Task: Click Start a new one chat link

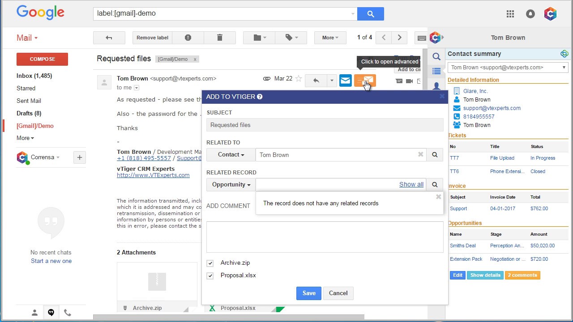Action: click(51, 261)
